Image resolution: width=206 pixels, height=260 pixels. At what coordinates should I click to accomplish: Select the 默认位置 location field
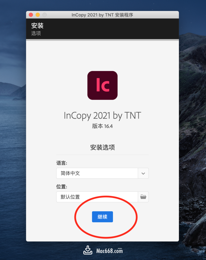click(x=97, y=197)
